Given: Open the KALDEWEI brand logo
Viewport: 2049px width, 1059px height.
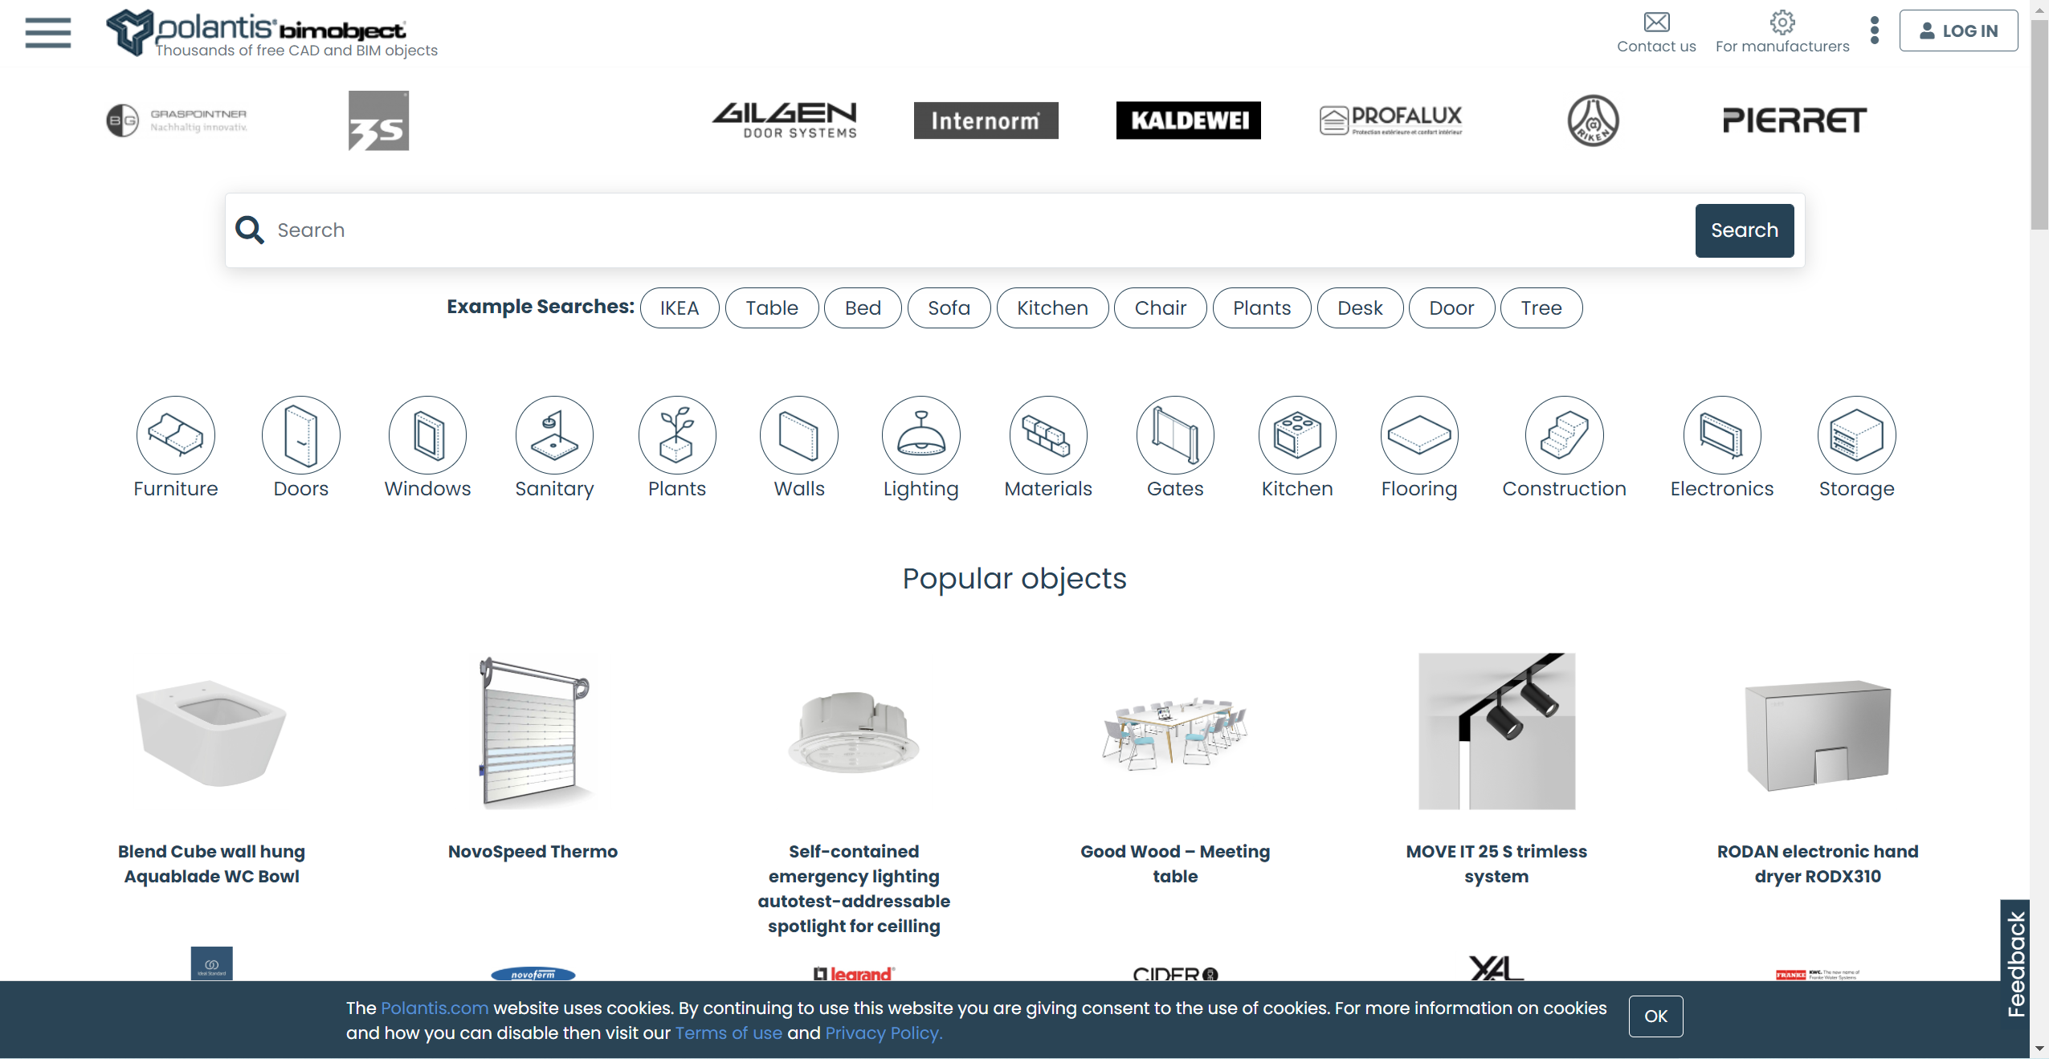Looking at the screenshot, I should click(1189, 120).
